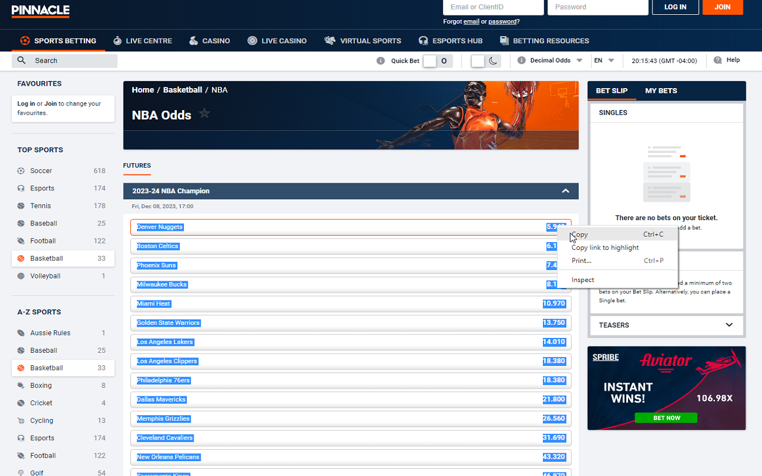Viewport: 762px width, 476px height.
Task: Select Cleveland Cavaliers at 31.690
Action: point(351,438)
